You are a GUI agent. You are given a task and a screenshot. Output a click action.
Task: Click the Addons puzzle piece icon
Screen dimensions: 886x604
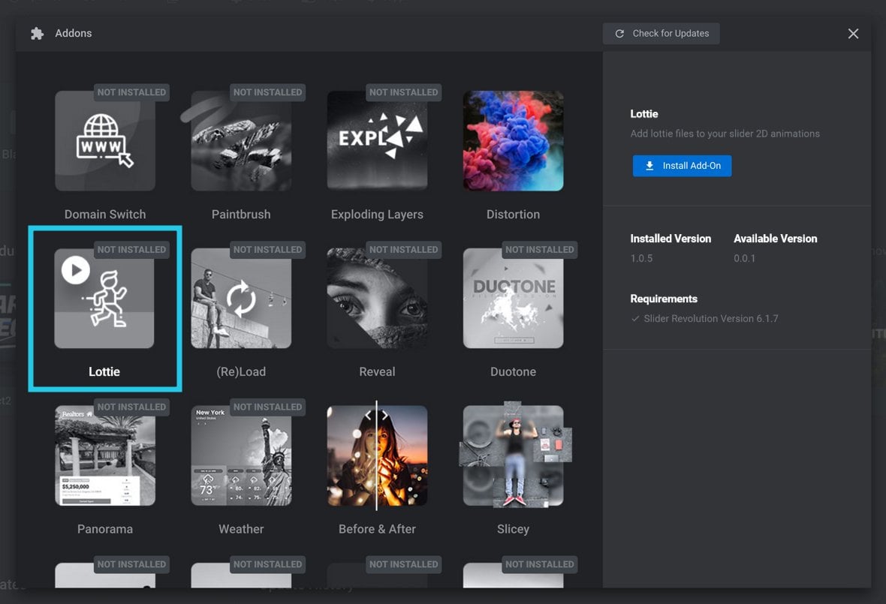click(x=38, y=34)
